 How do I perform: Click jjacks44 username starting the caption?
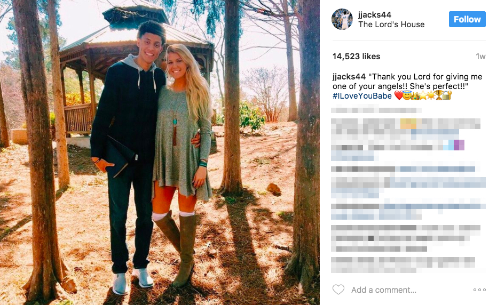pos(349,77)
